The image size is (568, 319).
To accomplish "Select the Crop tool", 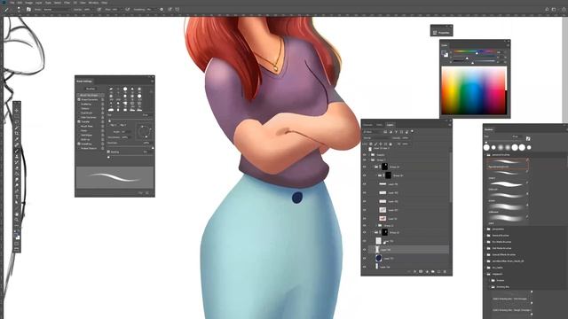I will pos(17,133).
